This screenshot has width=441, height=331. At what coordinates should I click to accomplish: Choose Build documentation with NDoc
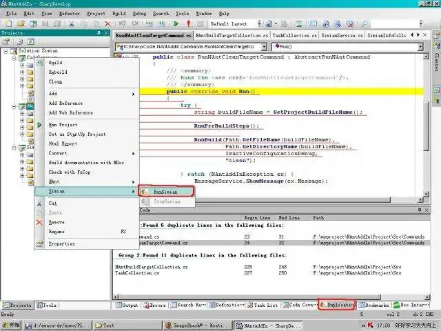[86, 163]
